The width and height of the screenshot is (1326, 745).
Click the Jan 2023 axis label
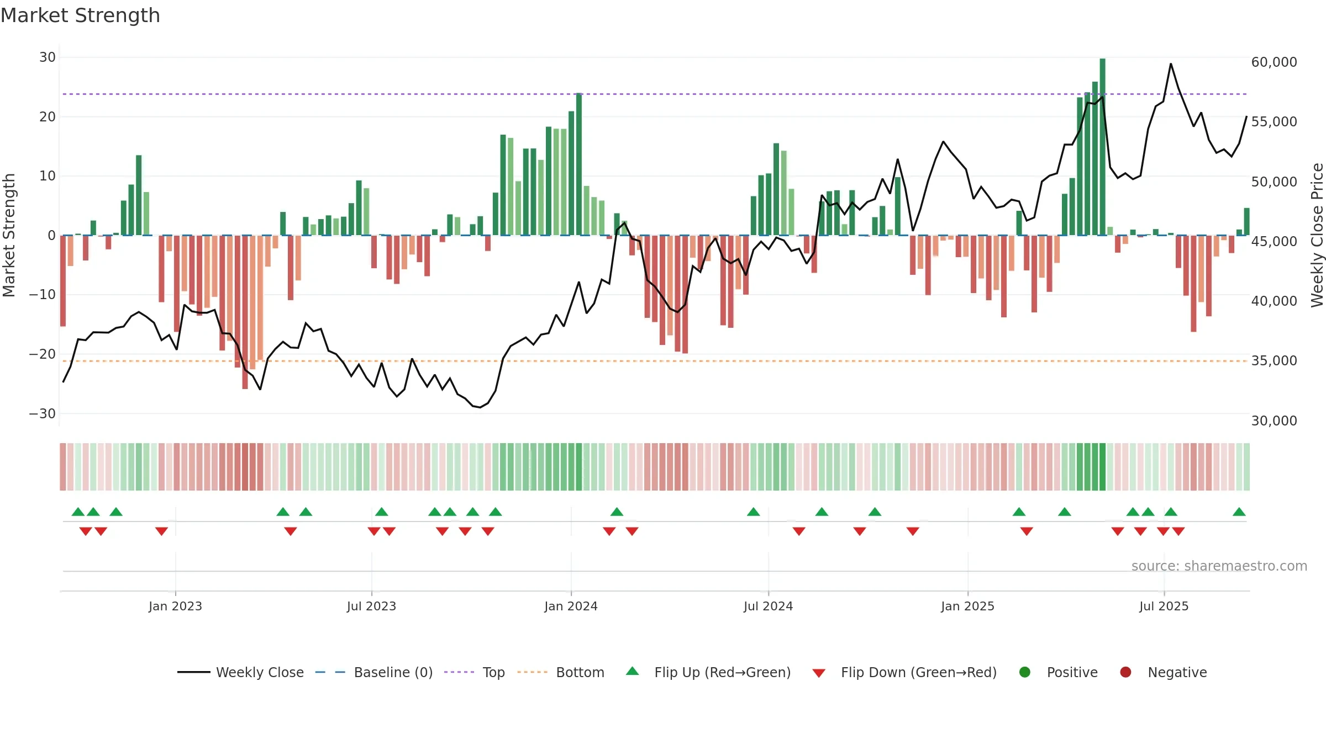pos(175,606)
